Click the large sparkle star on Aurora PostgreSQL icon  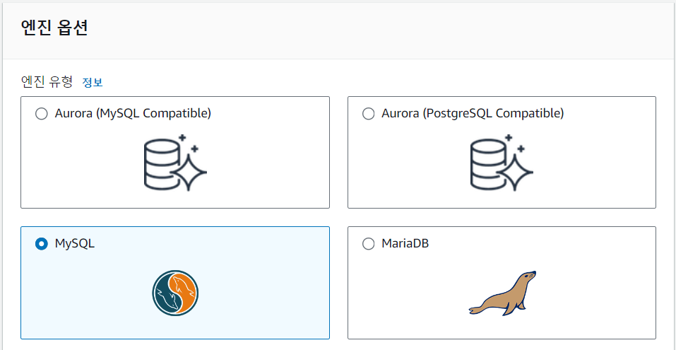click(515, 172)
